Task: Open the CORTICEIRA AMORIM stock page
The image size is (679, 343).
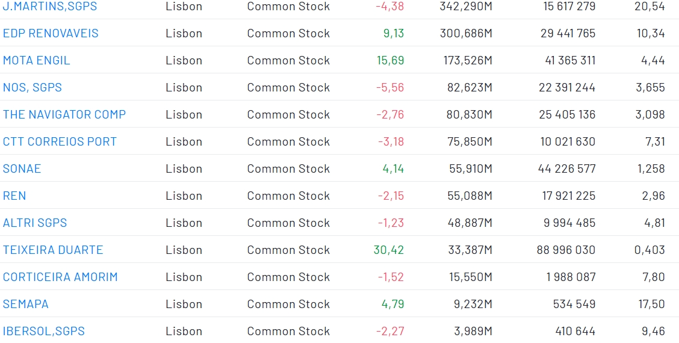Action: [60, 277]
